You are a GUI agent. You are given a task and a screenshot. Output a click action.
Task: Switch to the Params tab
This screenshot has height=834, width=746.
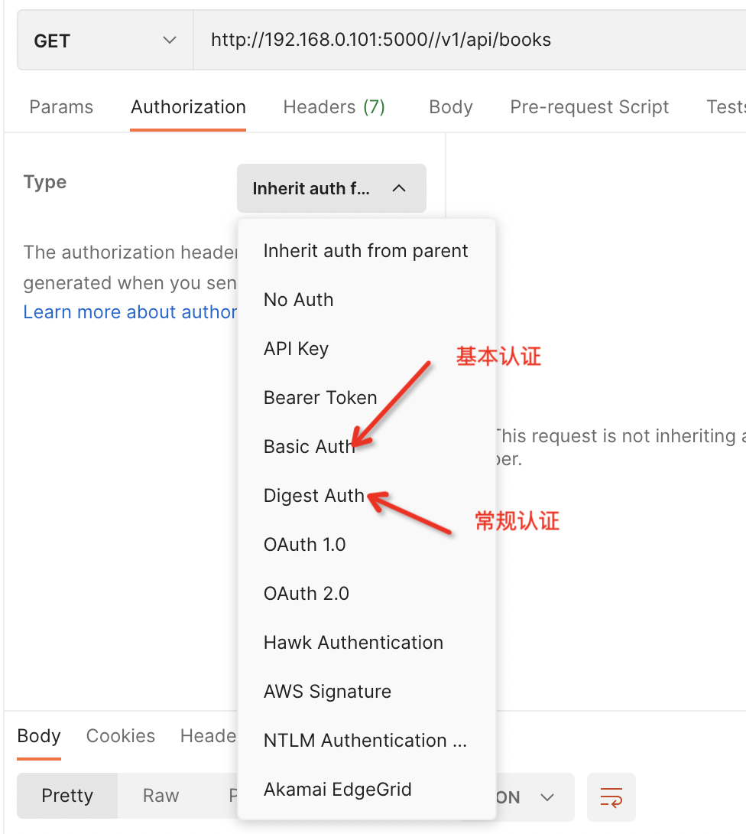tap(61, 107)
